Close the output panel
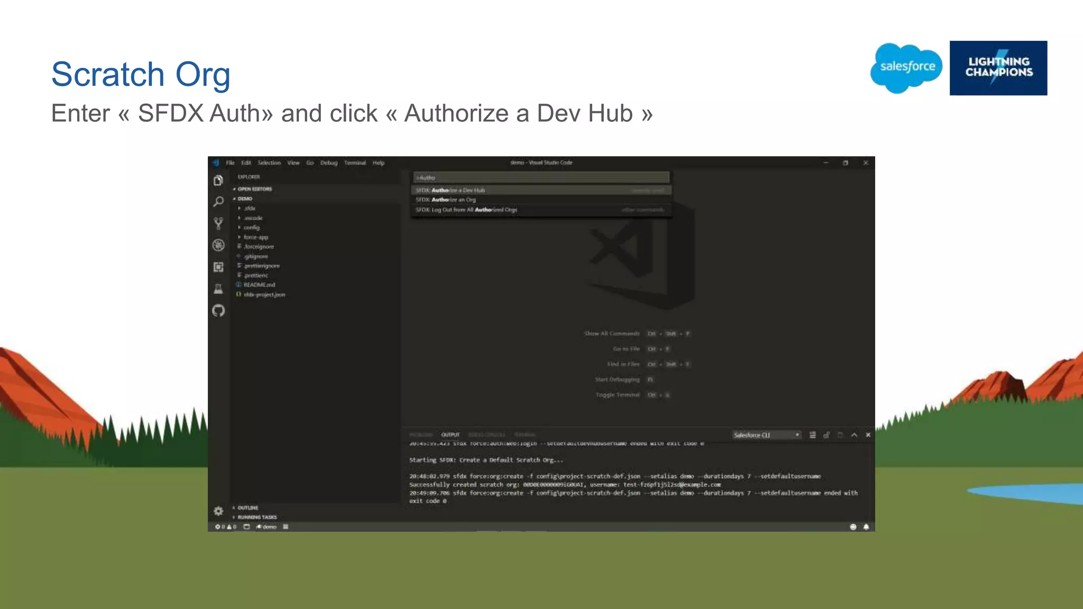The width and height of the screenshot is (1083, 609). click(x=868, y=435)
